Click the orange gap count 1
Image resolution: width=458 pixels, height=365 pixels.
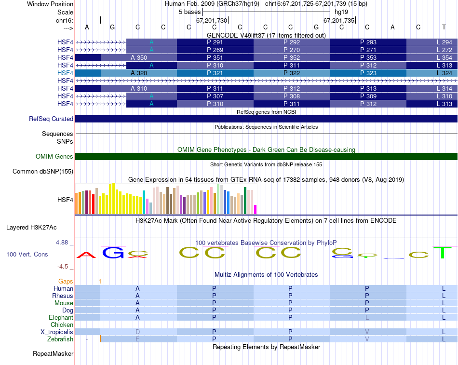[x=100, y=282]
